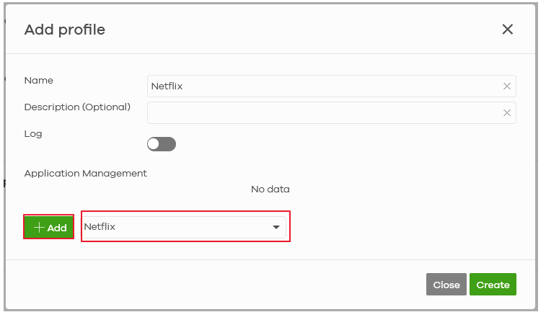
Task: Click the plus icon on Add button
Action: click(39, 228)
